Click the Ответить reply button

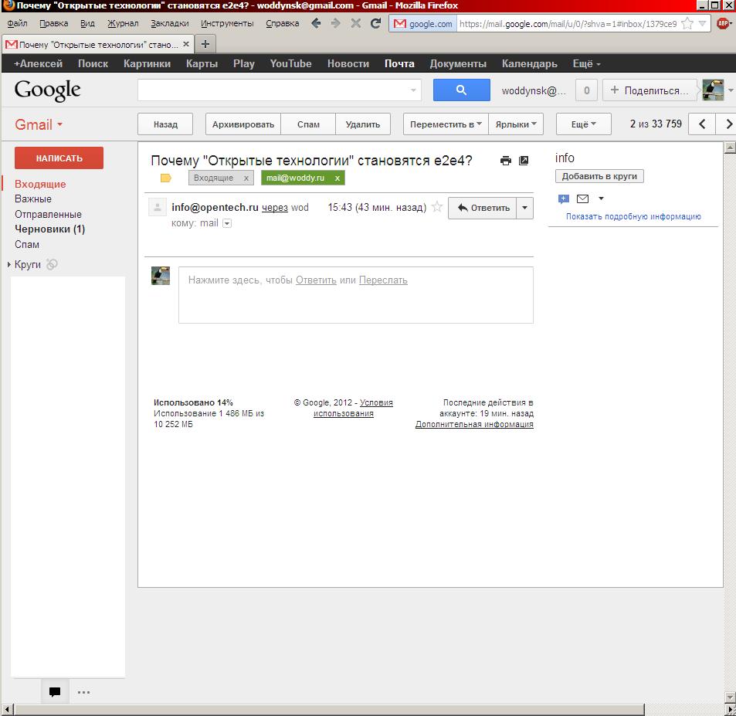click(483, 208)
